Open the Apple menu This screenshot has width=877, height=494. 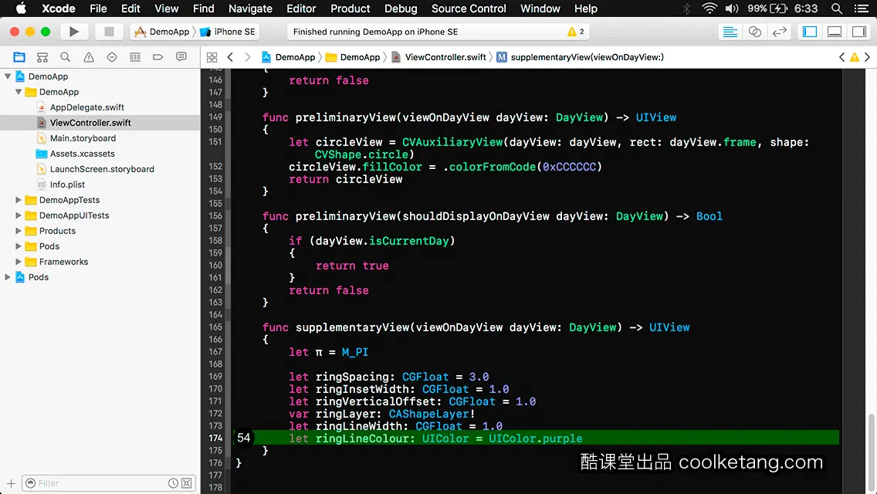(21, 8)
